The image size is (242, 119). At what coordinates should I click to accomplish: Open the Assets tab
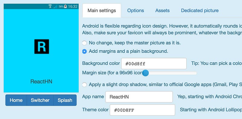(x=162, y=11)
